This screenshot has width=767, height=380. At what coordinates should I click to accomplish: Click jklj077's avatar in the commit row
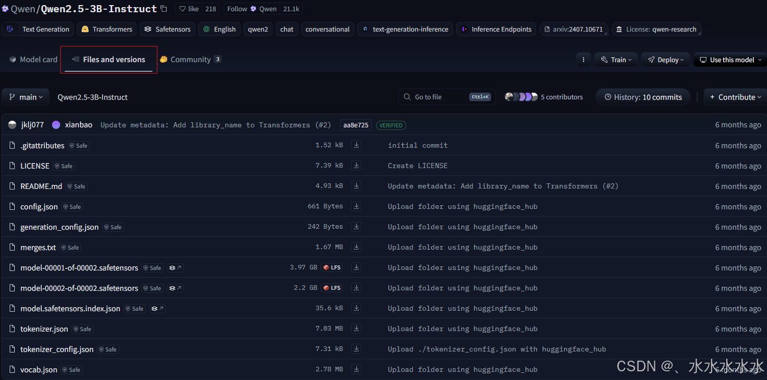(12, 124)
